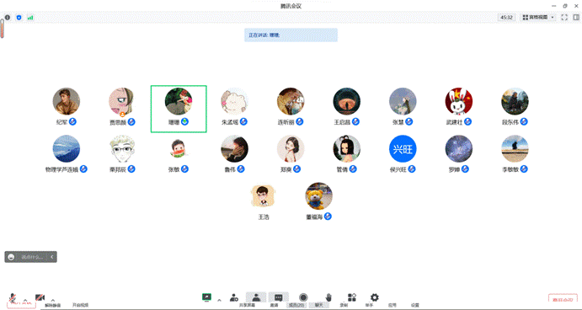The image size is (582, 310).
Task: Collapse the chat input with chevron
Action: 52,257
